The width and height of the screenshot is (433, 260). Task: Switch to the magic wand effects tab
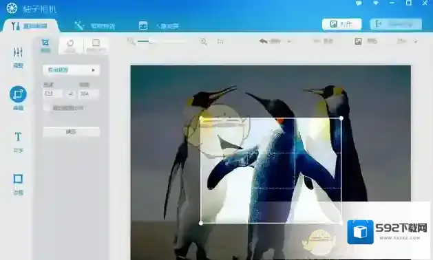tap(94, 26)
